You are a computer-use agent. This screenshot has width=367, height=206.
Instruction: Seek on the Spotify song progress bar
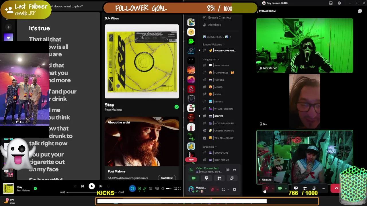click(x=92, y=192)
